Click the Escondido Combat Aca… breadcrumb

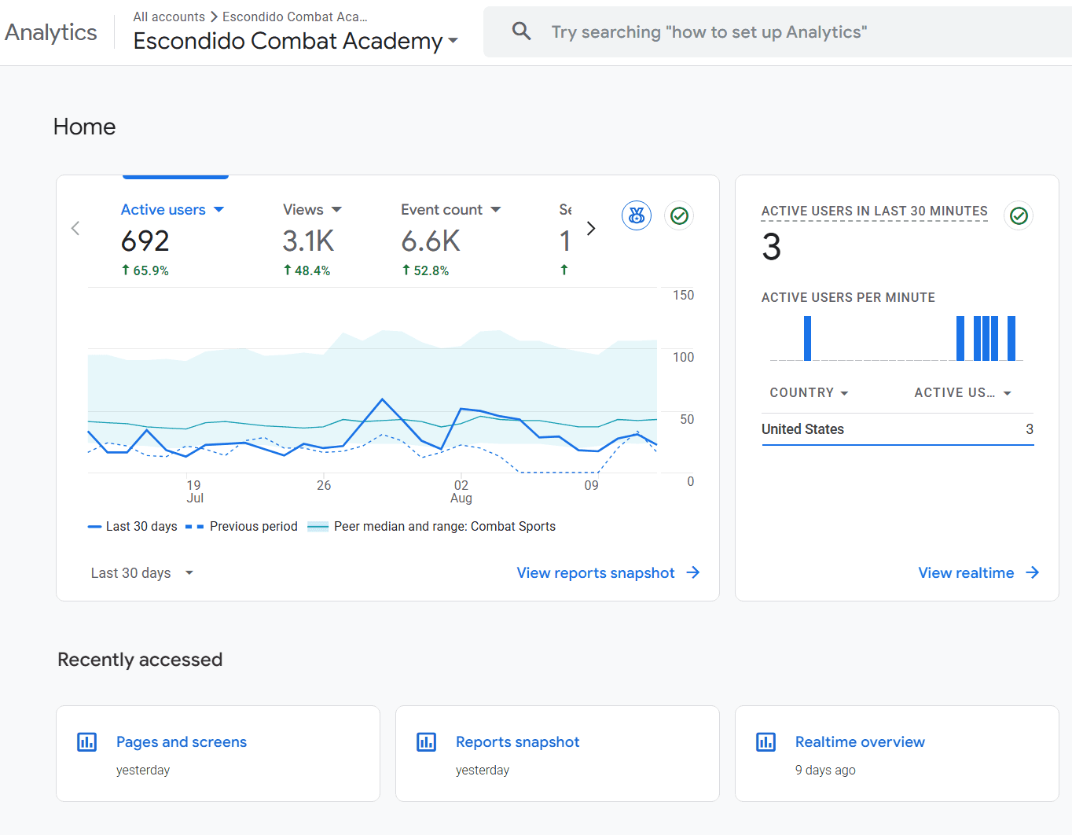click(x=295, y=17)
